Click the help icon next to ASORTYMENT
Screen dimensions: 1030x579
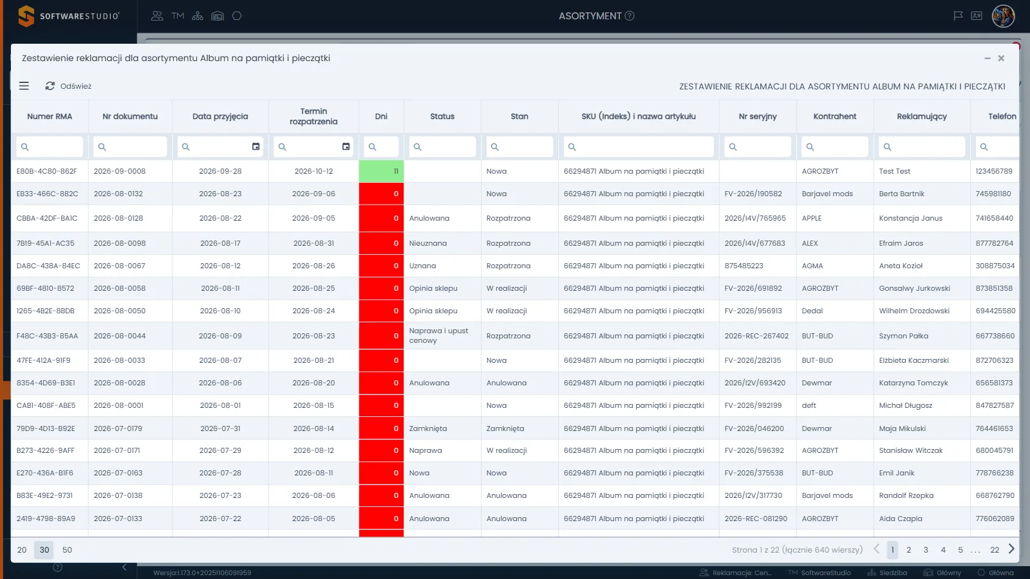[630, 16]
